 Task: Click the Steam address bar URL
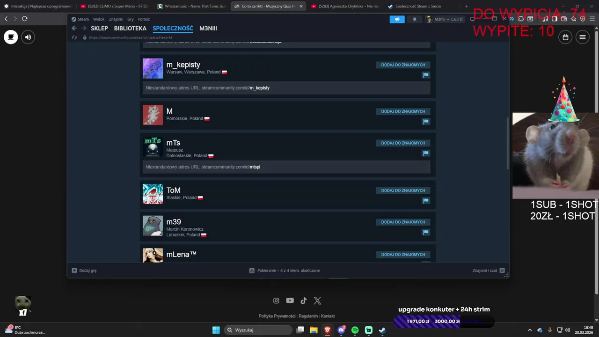[130, 37]
